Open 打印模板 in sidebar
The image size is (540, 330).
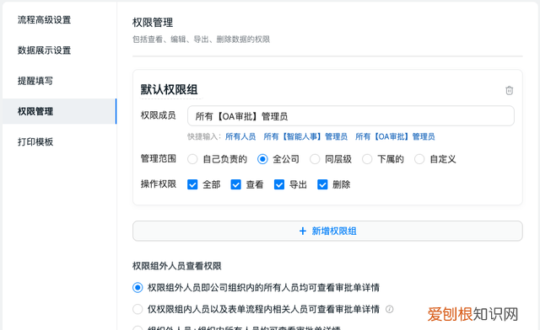(x=35, y=141)
